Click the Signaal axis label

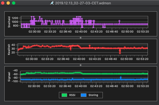pyautogui.click(x=9, y=77)
